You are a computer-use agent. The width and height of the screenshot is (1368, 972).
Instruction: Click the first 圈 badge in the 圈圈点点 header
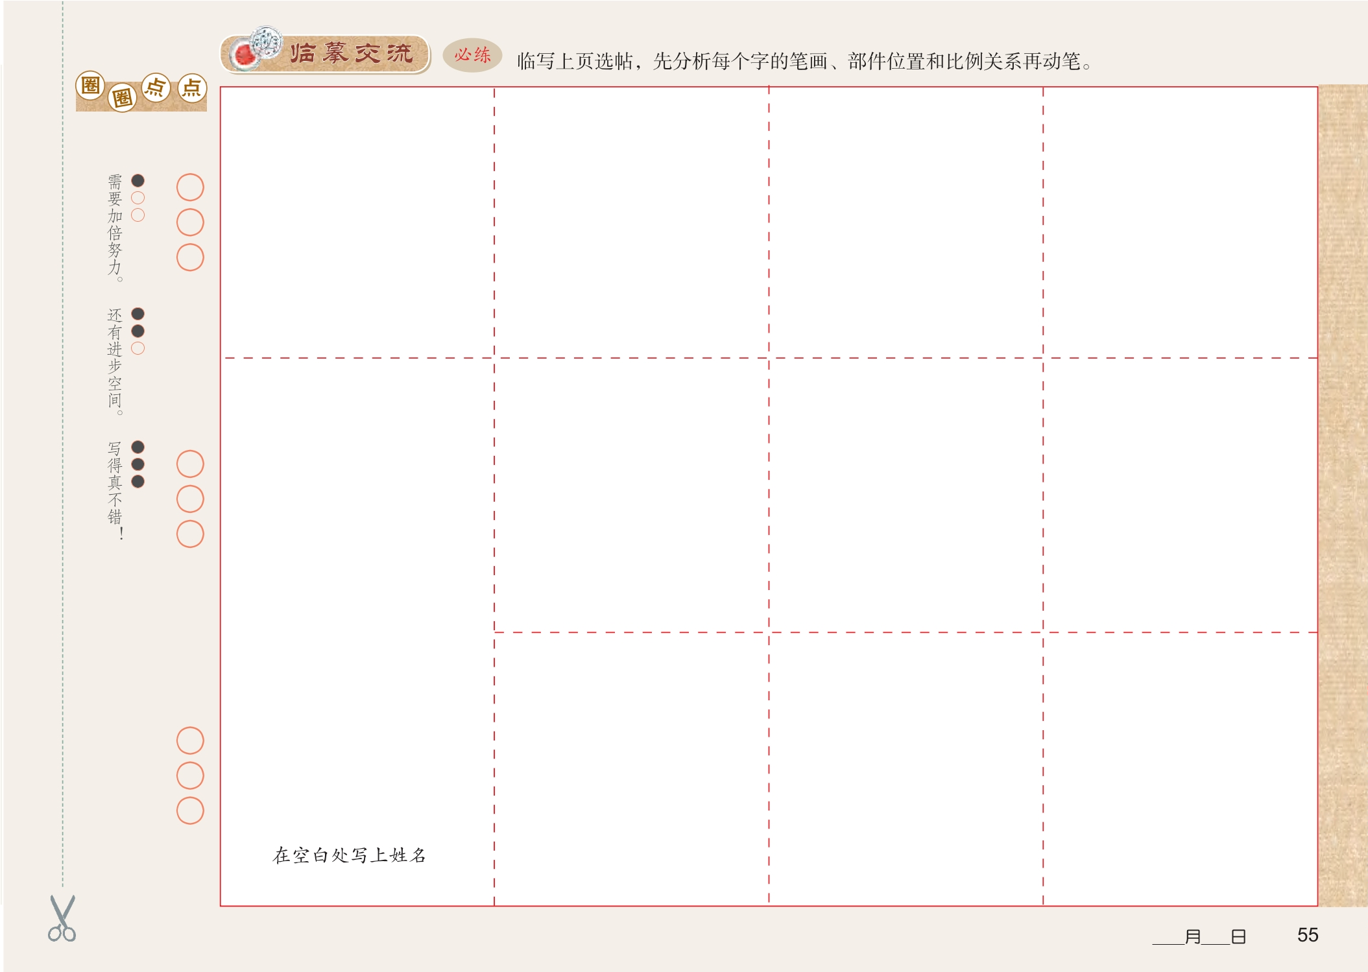click(90, 86)
